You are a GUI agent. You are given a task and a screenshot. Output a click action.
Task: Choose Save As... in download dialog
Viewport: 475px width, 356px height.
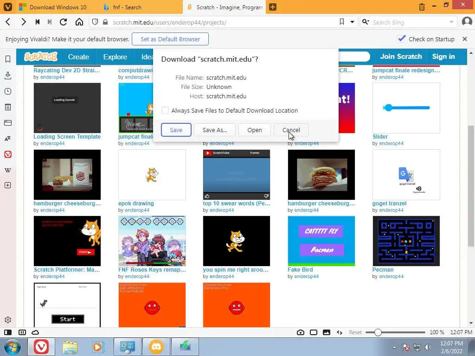(x=214, y=130)
